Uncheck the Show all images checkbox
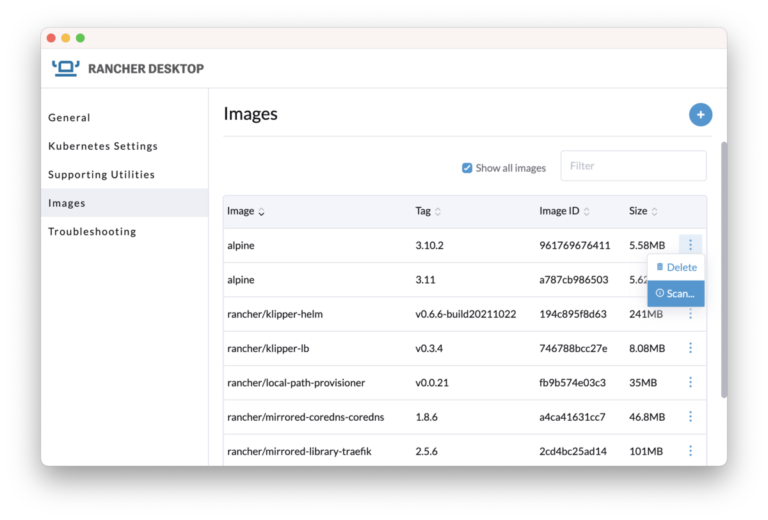The image size is (768, 520). coord(467,168)
